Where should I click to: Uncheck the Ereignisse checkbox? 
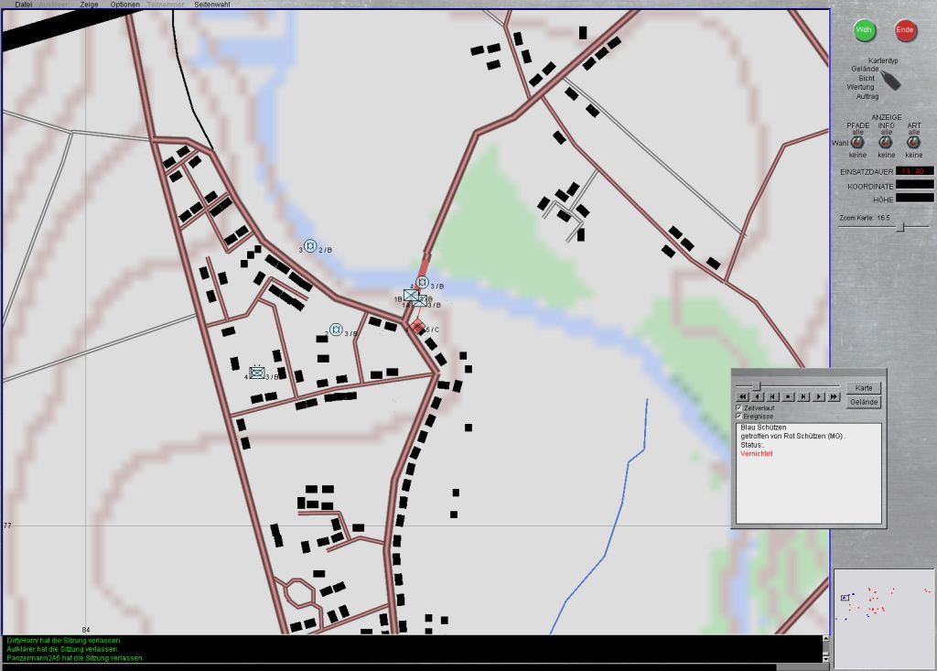(739, 417)
